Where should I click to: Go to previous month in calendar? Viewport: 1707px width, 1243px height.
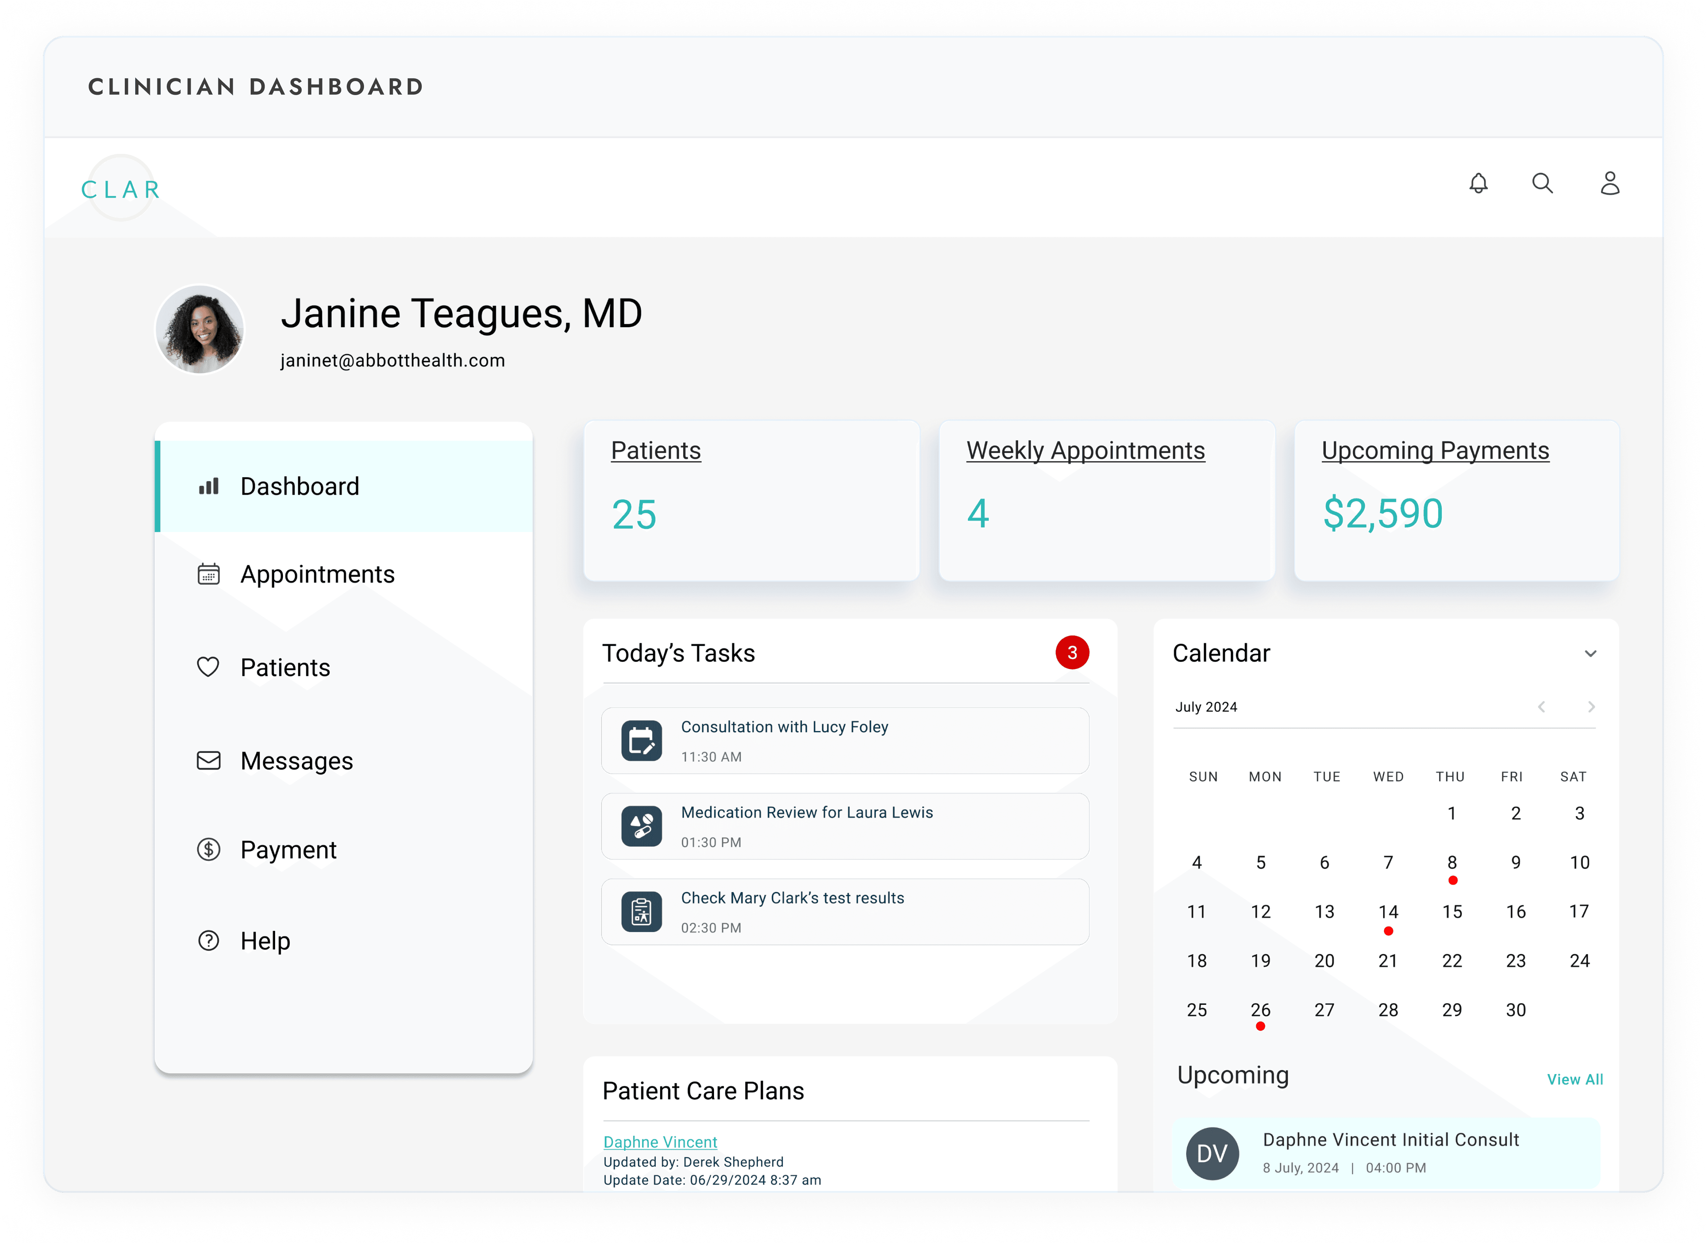click(x=1541, y=707)
